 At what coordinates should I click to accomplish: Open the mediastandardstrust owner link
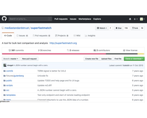pyautogui.click(x=17, y=28)
